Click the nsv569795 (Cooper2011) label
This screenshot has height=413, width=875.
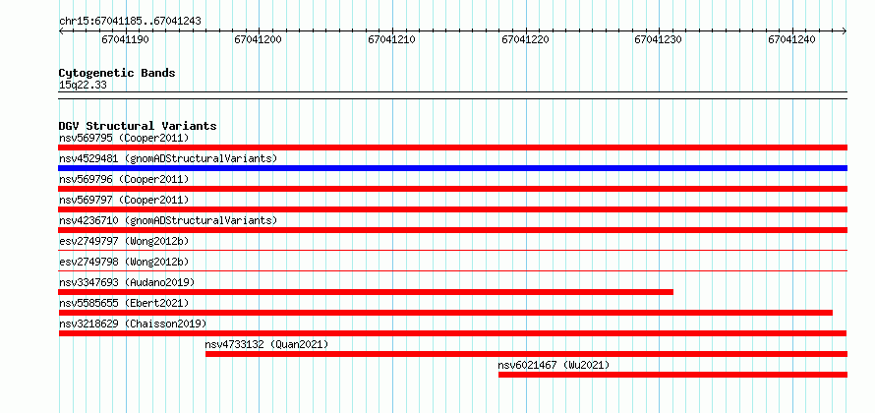coord(124,138)
